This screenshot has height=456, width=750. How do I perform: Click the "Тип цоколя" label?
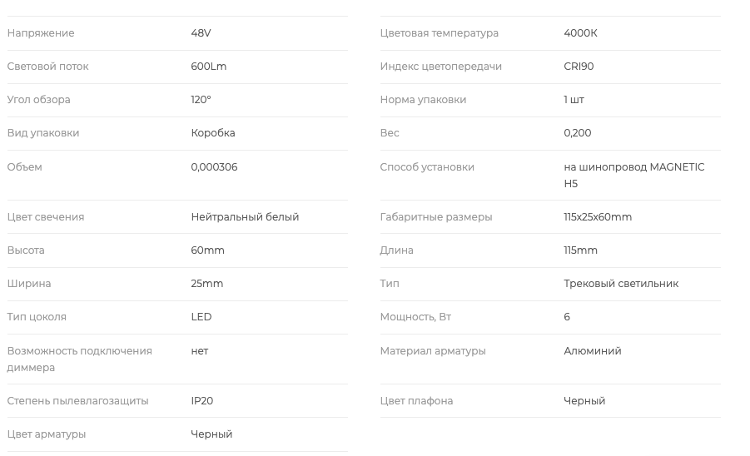click(37, 317)
